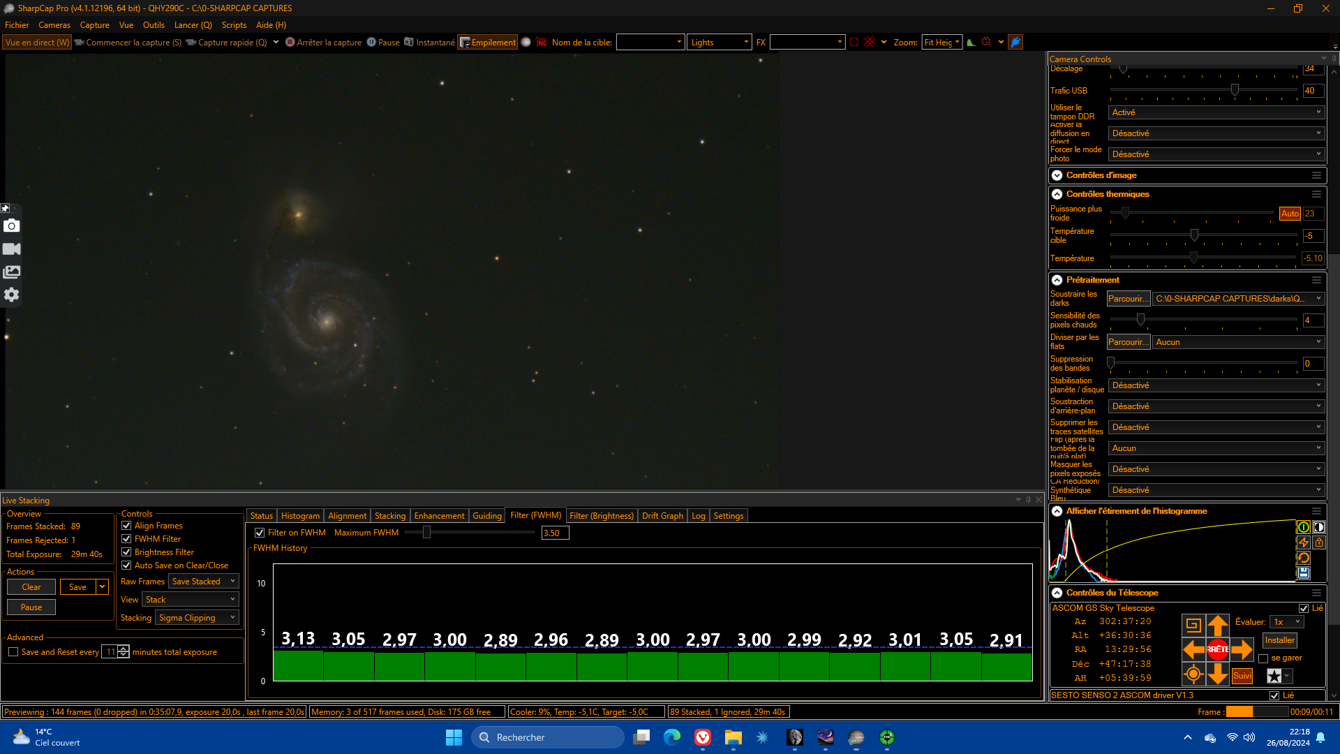Adjust the Sensibilité des pixels chauds slider

[x=1140, y=320]
